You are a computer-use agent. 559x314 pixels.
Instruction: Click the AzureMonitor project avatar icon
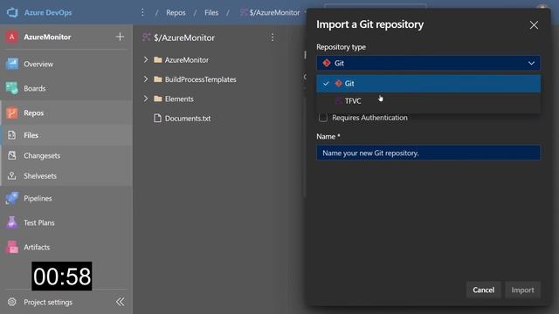click(11, 37)
